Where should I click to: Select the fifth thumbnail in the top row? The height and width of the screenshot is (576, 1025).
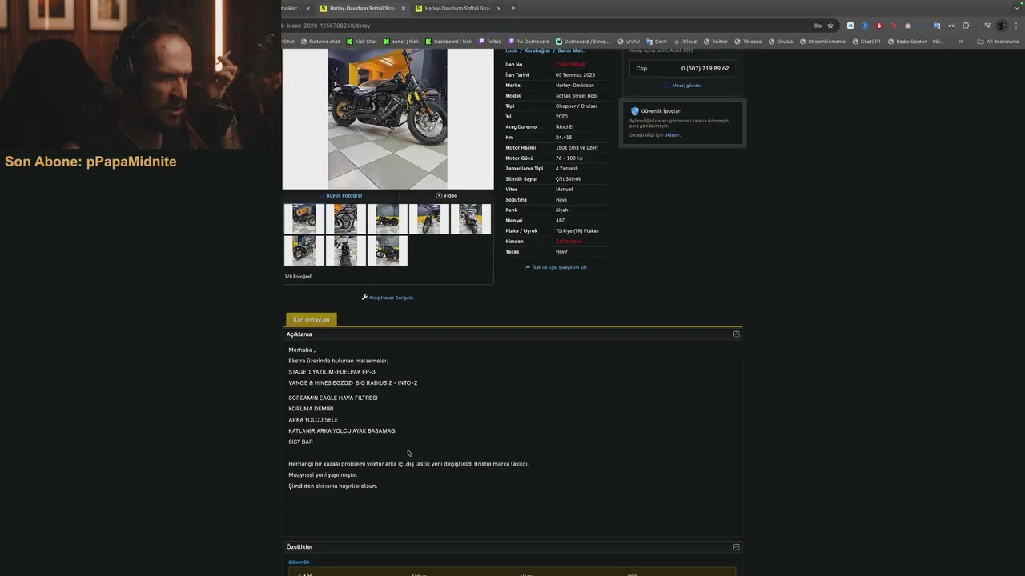(x=471, y=218)
